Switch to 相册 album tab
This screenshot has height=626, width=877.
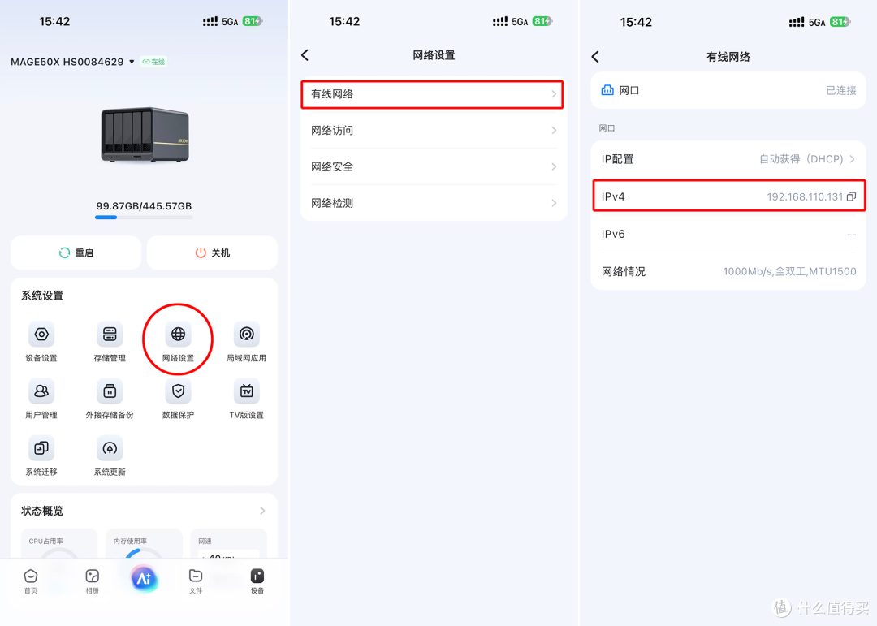click(x=93, y=581)
